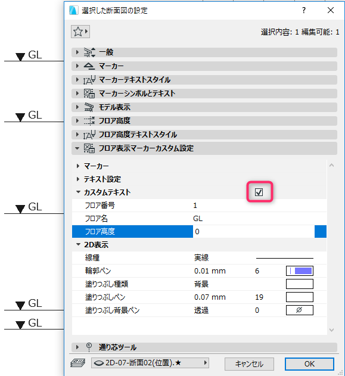Click the OK button
Image resolution: width=345 pixels, height=376 pixels.
(309, 364)
